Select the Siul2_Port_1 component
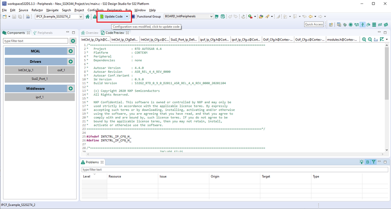Image resolution: width=391 pixels, height=209 pixels. coord(40,78)
